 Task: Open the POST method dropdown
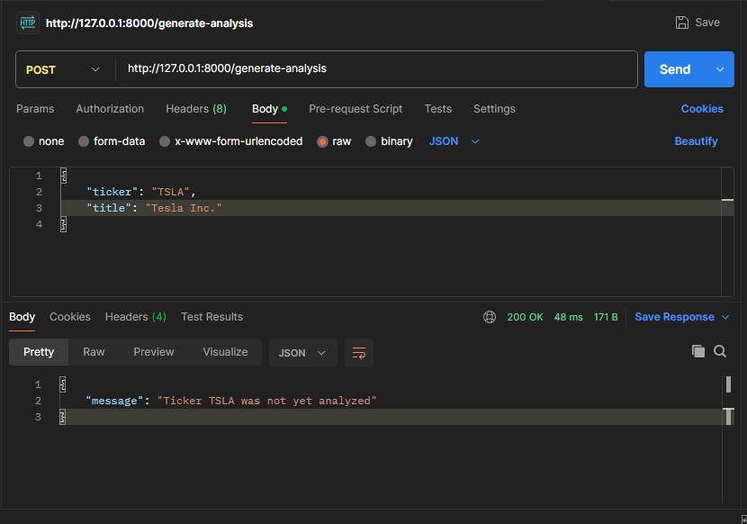click(x=63, y=69)
